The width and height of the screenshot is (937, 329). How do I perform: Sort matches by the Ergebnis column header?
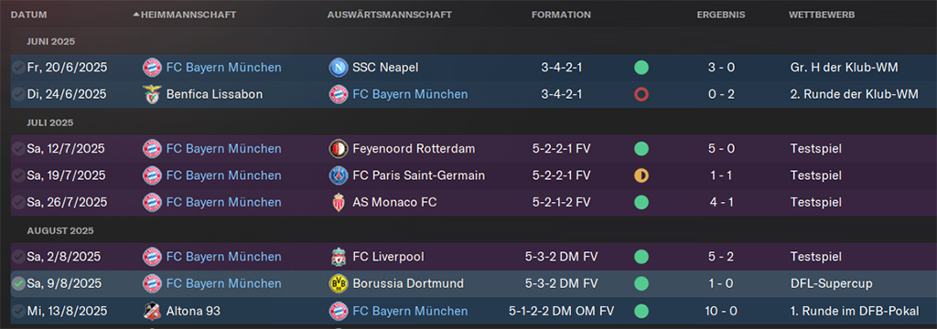point(721,15)
